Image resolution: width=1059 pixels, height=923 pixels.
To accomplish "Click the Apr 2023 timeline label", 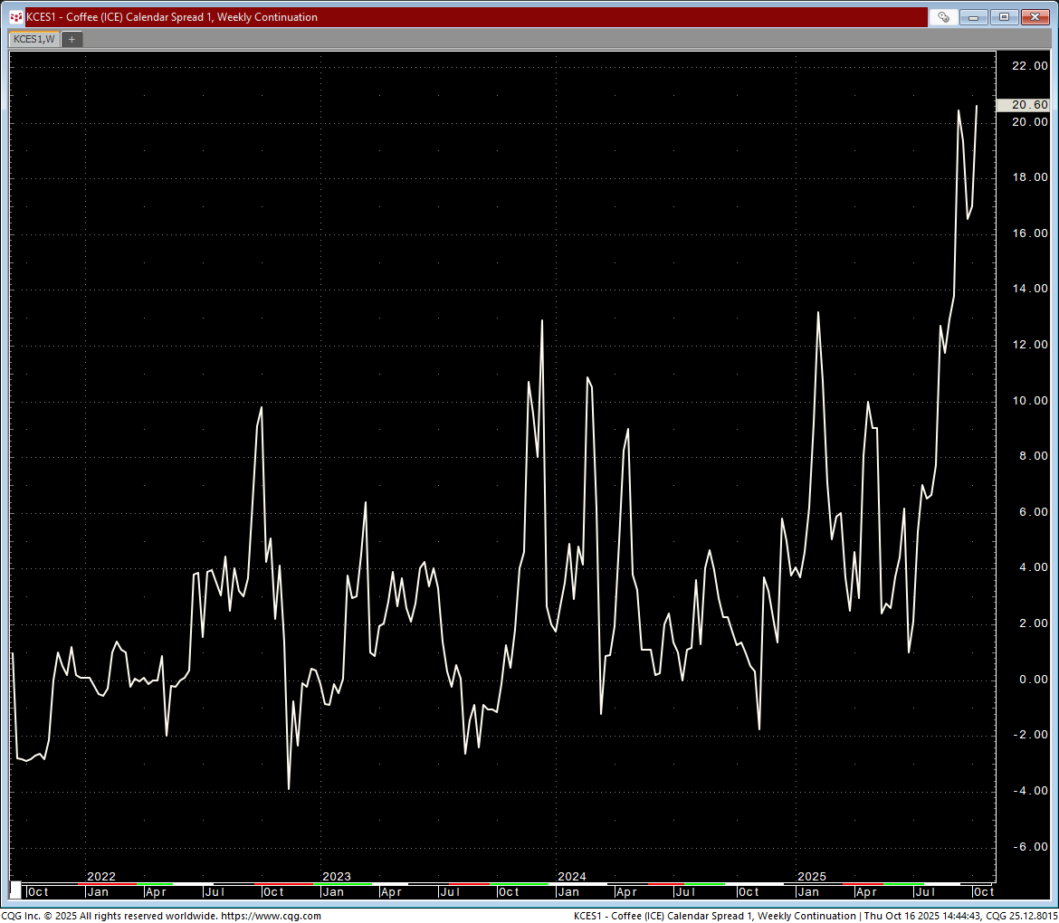I will coord(390,891).
